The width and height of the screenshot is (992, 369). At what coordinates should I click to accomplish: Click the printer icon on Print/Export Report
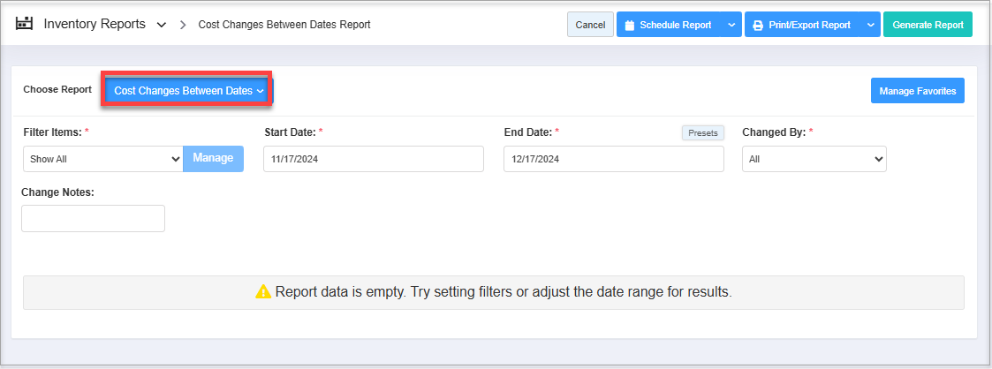pyautogui.click(x=758, y=26)
